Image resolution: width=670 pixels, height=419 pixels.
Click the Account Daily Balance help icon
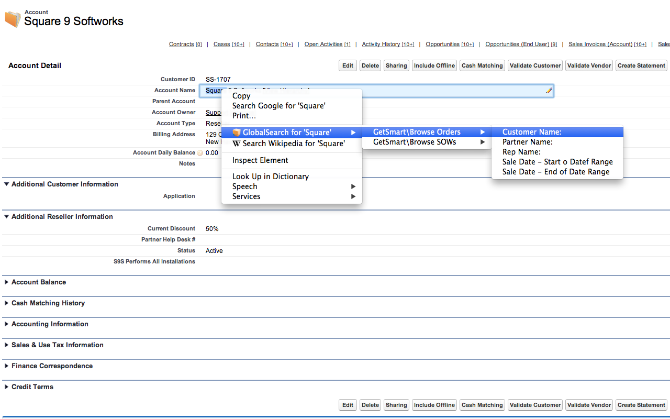click(x=199, y=153)
